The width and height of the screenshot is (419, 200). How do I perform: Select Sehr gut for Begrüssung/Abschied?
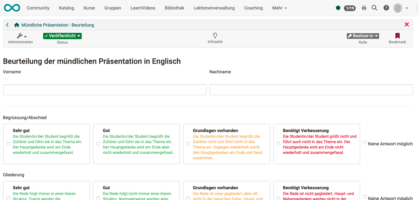click(8, 143)
